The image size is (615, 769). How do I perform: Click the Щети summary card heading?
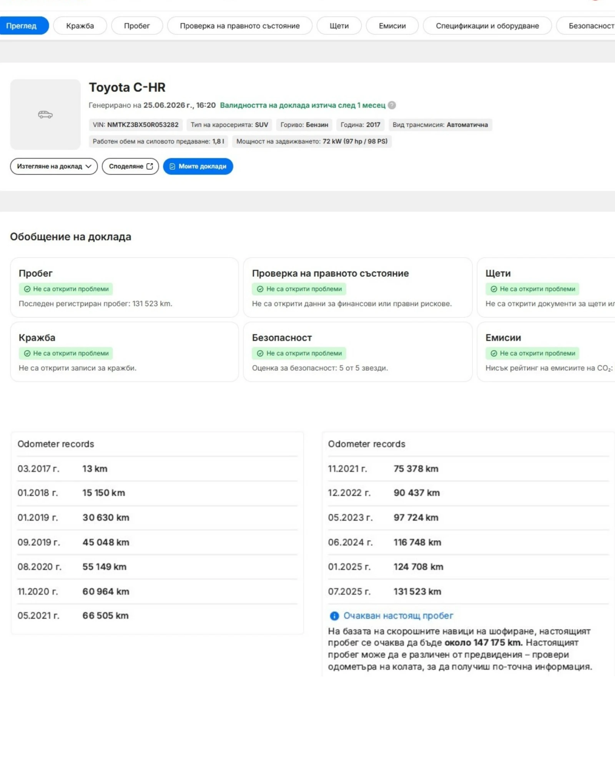click(498, 273)
